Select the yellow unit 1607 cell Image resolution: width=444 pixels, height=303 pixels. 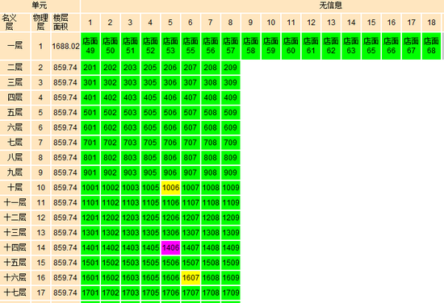(191, 278)
